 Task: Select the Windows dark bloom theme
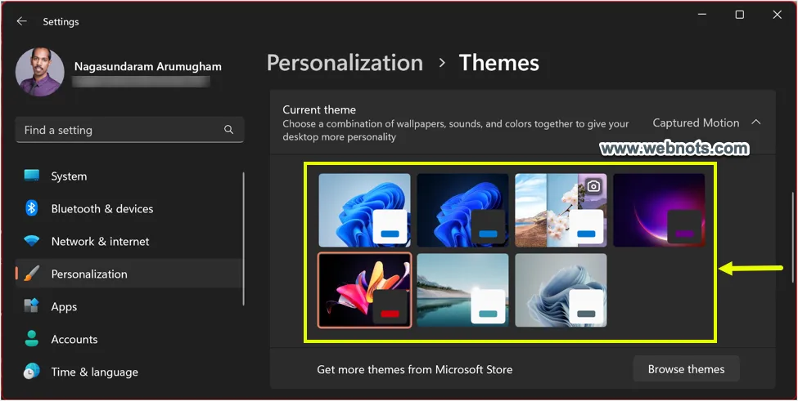click(x=462, y=210)
